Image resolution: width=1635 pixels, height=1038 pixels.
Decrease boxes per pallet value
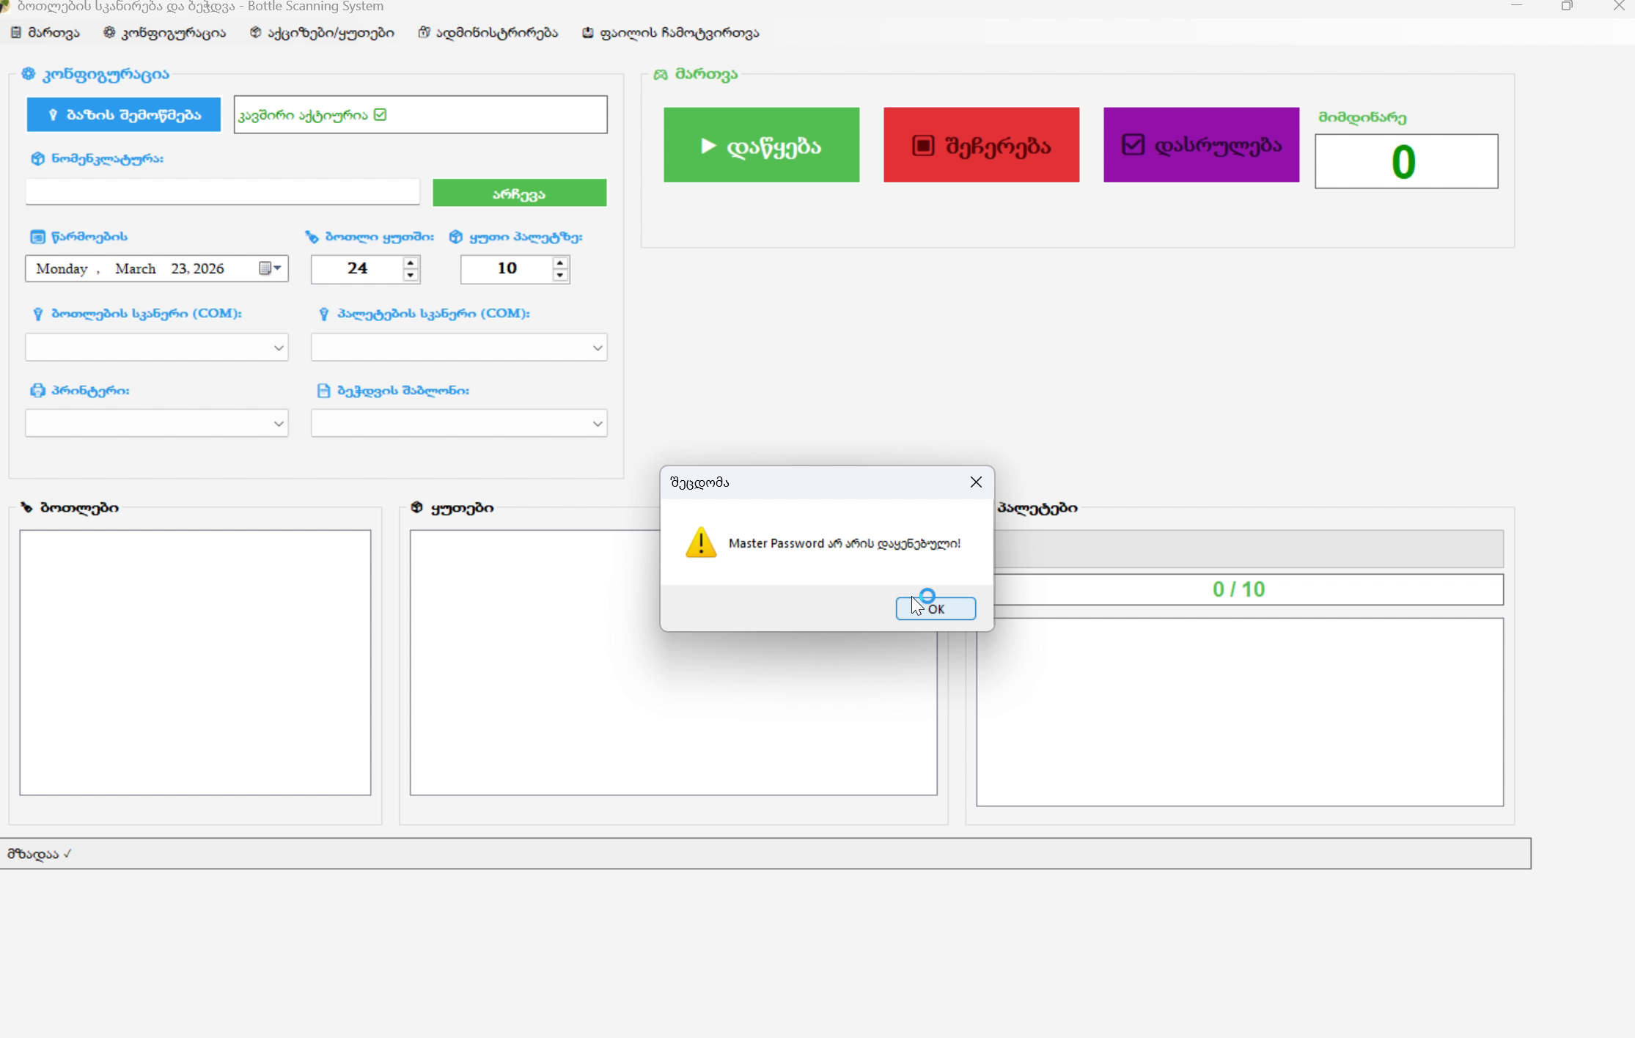click(560, 276)
